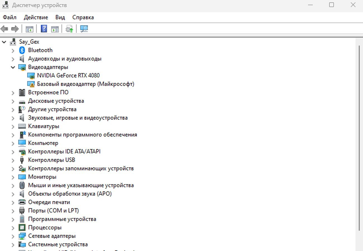Screen dimensions: 363x251
Task: Open the Файл menu
Action: (10, 17)
